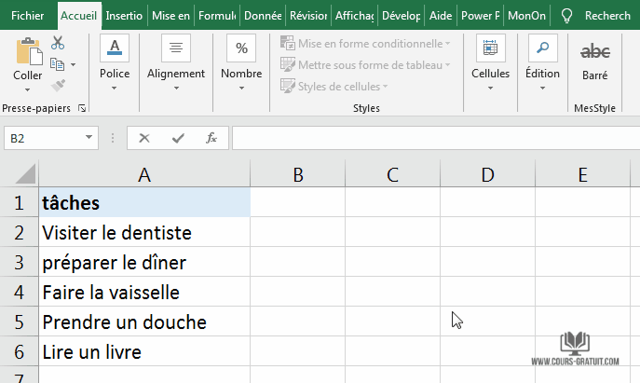
Task: Open the Édition magnifier group icon
Action: tap(542, 48)
